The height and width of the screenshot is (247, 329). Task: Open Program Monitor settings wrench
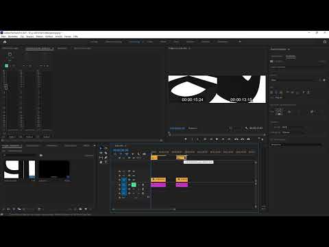246,128
